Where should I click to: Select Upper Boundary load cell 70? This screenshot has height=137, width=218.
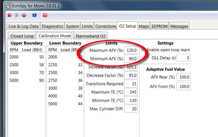coord(41,72)
